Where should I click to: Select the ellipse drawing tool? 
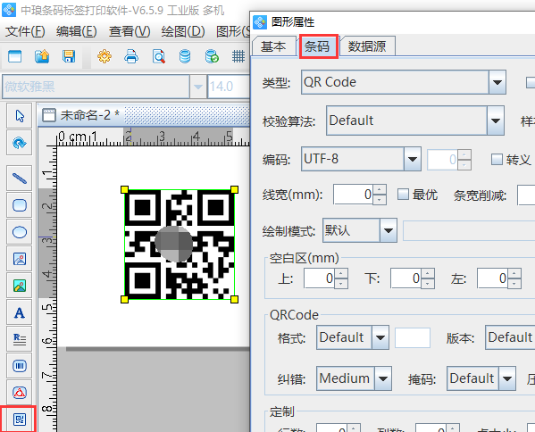(x=20, y=232)
